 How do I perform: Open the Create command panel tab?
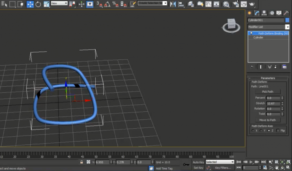[x=250, y=13]
